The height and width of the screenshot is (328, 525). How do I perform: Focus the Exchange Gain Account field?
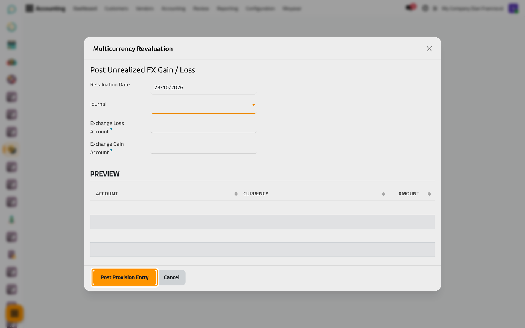pyautogui.click(x=203, y=148)
